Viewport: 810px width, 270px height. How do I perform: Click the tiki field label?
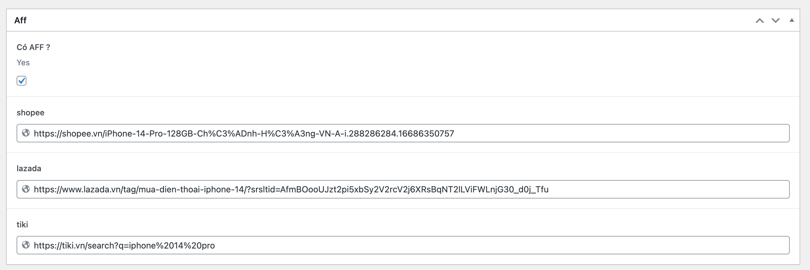pyautogui.click(x=22, y=225)
